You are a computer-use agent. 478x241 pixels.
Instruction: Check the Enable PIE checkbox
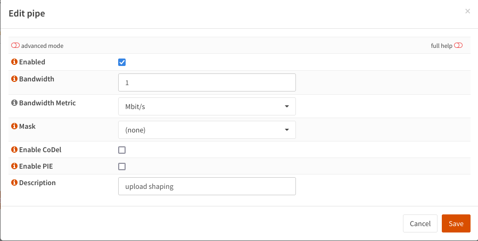[122, 167]
